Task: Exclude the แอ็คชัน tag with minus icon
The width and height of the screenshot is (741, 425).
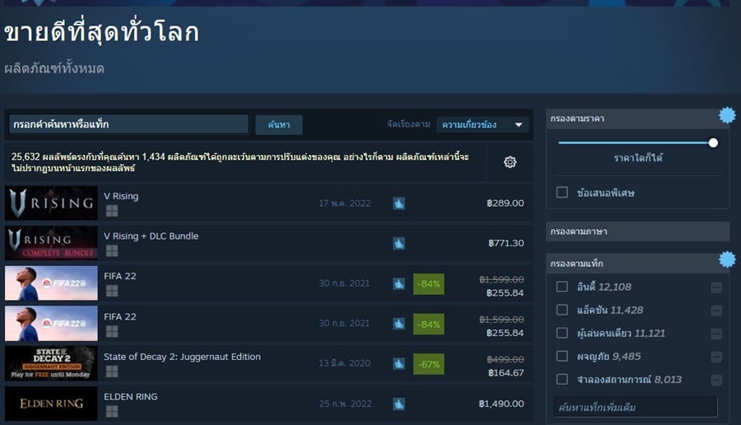Action: coord(716,311)
